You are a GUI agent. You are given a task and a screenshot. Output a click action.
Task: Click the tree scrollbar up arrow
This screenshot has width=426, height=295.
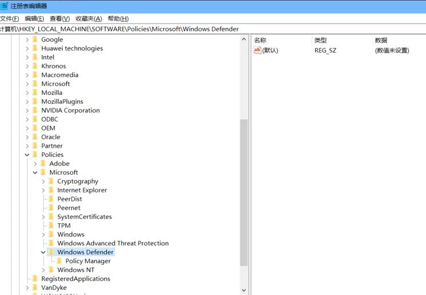coord(244,39)
